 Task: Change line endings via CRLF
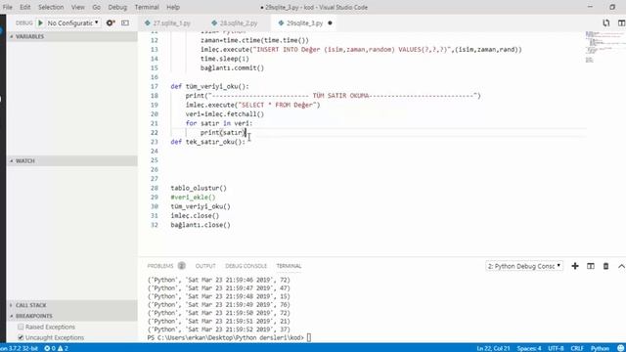click(577, 348)
